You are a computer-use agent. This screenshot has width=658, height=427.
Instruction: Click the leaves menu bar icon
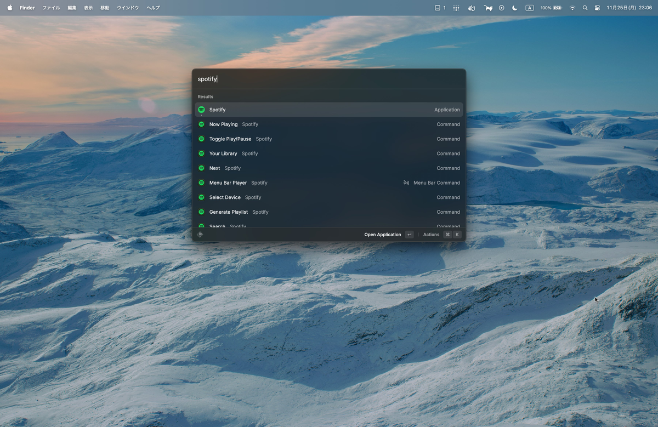472,8
